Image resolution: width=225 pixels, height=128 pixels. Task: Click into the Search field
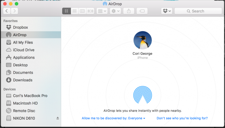(x=198, y=11)
